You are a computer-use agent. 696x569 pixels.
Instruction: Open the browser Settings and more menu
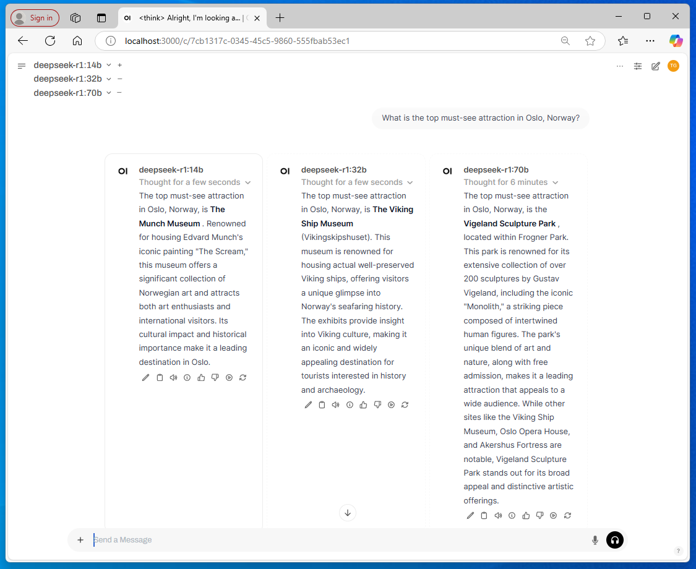[x=650, y=41]
